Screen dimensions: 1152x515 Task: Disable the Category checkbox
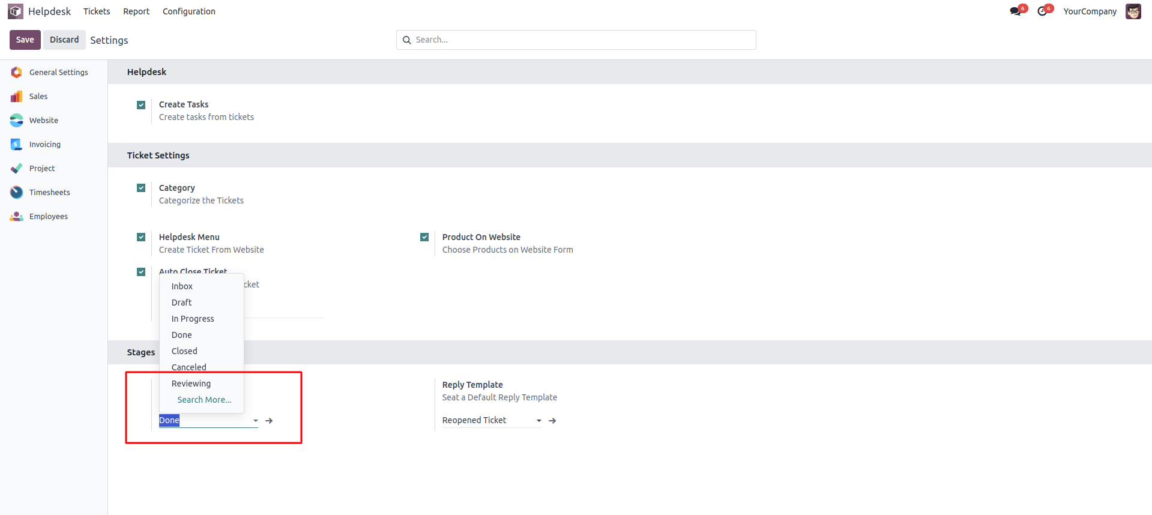tap(141, 188)
